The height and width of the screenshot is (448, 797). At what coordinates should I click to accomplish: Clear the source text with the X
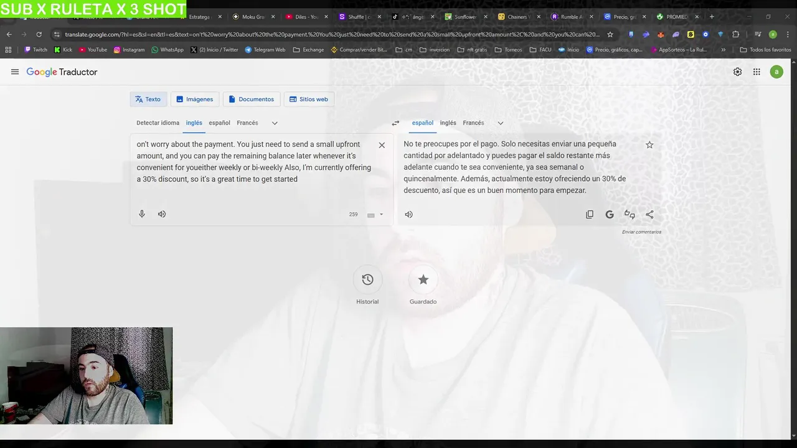(x=382, y=145)
